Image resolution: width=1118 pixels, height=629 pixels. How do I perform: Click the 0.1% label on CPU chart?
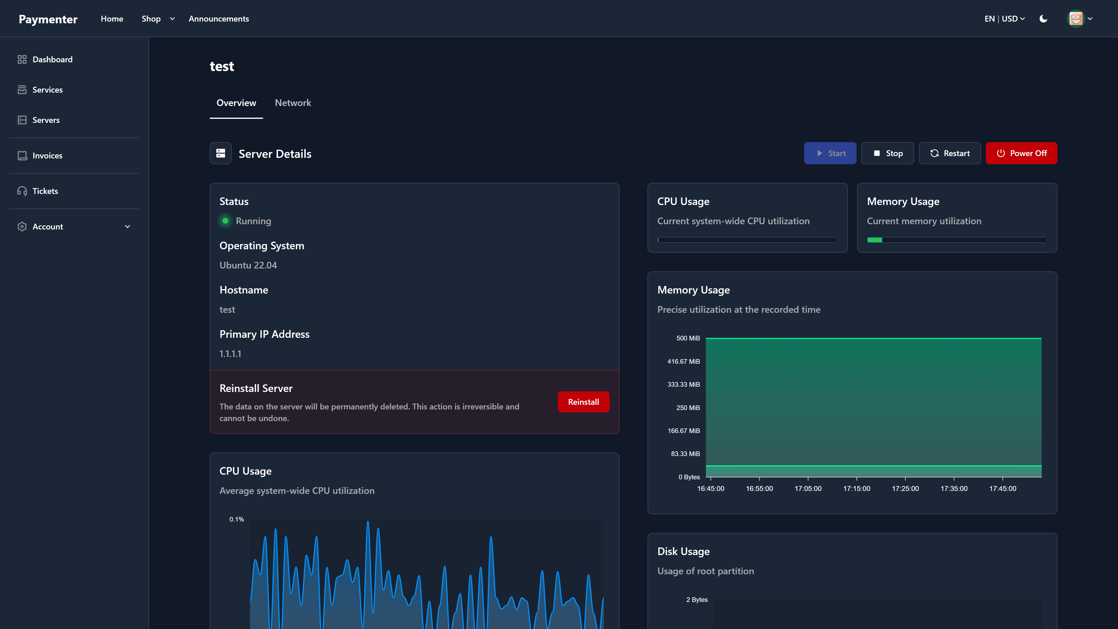(x=236, y=519)
